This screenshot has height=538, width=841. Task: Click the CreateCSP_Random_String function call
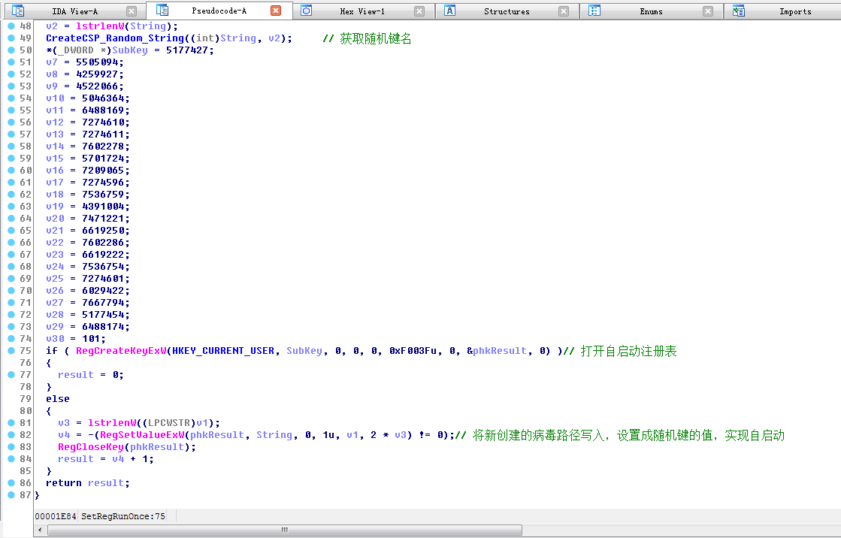point(115,38)
